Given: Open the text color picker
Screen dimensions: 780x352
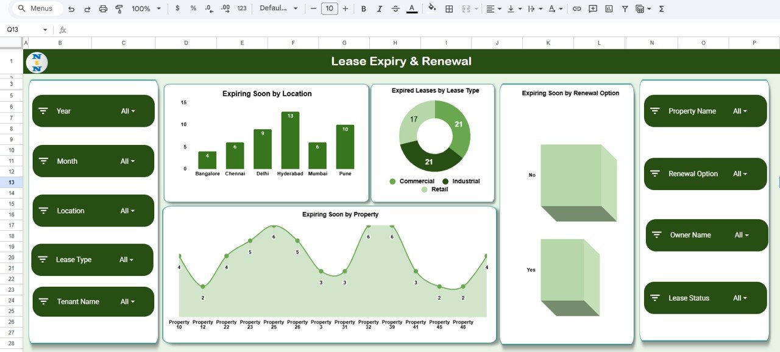Looking at the screenshot, I should pos(411,9).
